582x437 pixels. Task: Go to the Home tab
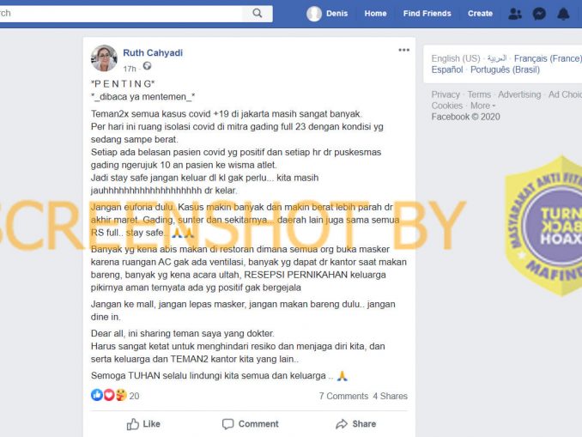tap(375, 14)
